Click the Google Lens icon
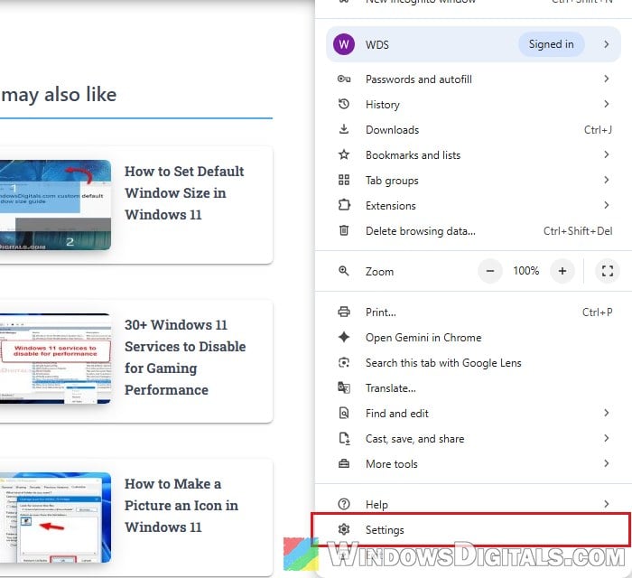The height and width of the screenshot is (578, 632). (x=344, y=362)
